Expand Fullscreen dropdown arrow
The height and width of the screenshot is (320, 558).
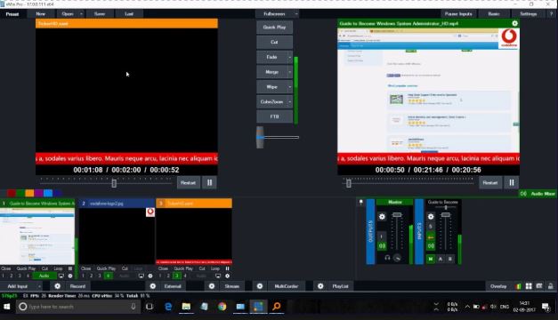pos(296,14)
